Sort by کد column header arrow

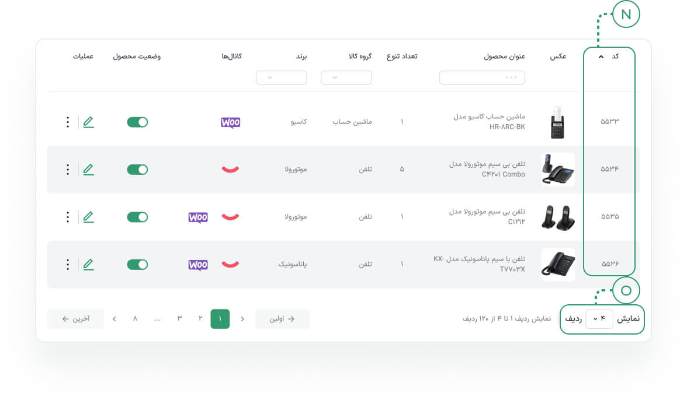[601, 57]
